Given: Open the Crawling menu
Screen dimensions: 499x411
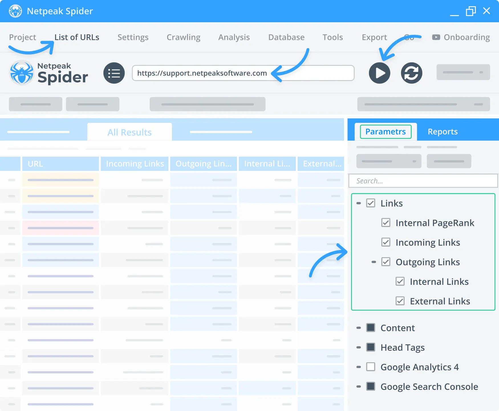Looking at the screenshot, I should (x=183, y=37).
